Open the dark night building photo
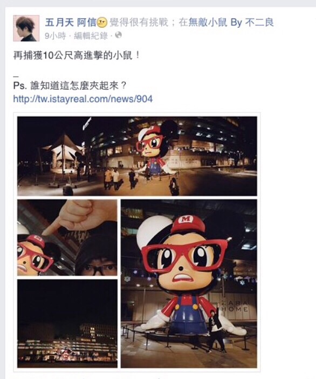 click(x=67, y=324)
